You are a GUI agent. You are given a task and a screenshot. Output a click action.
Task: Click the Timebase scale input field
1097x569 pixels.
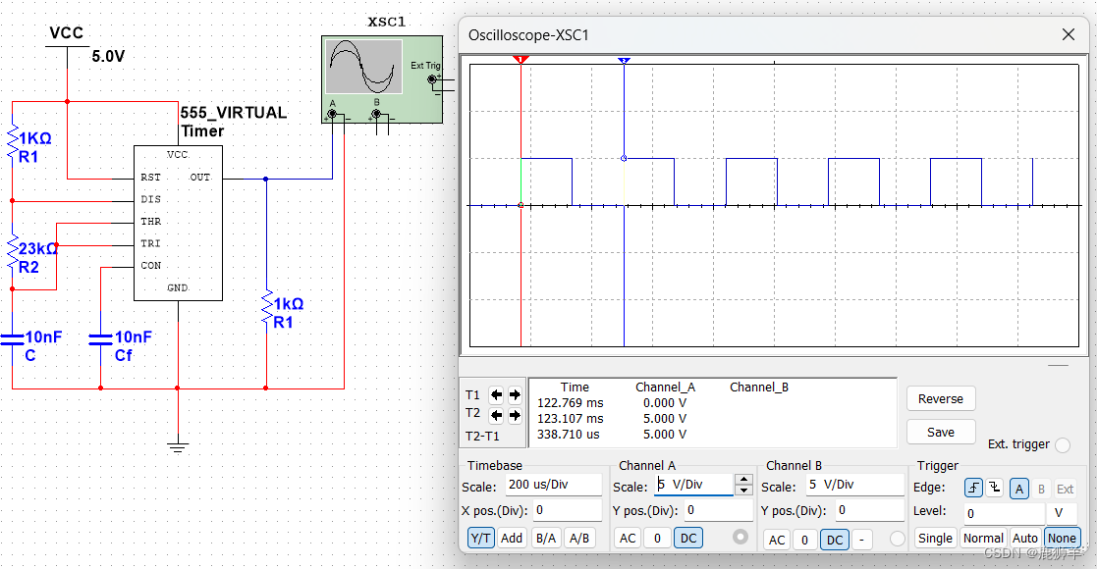(x=555, y=484)
